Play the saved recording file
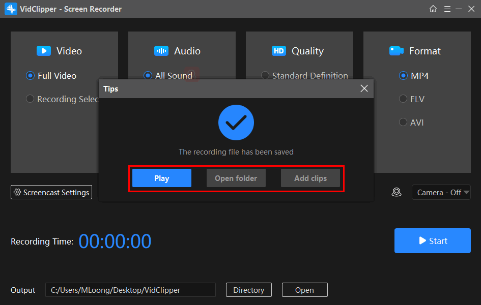The image size is (481, 305). [x=162, y=178]
